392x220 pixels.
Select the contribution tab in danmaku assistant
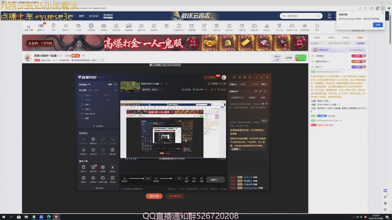click(252, 97)
